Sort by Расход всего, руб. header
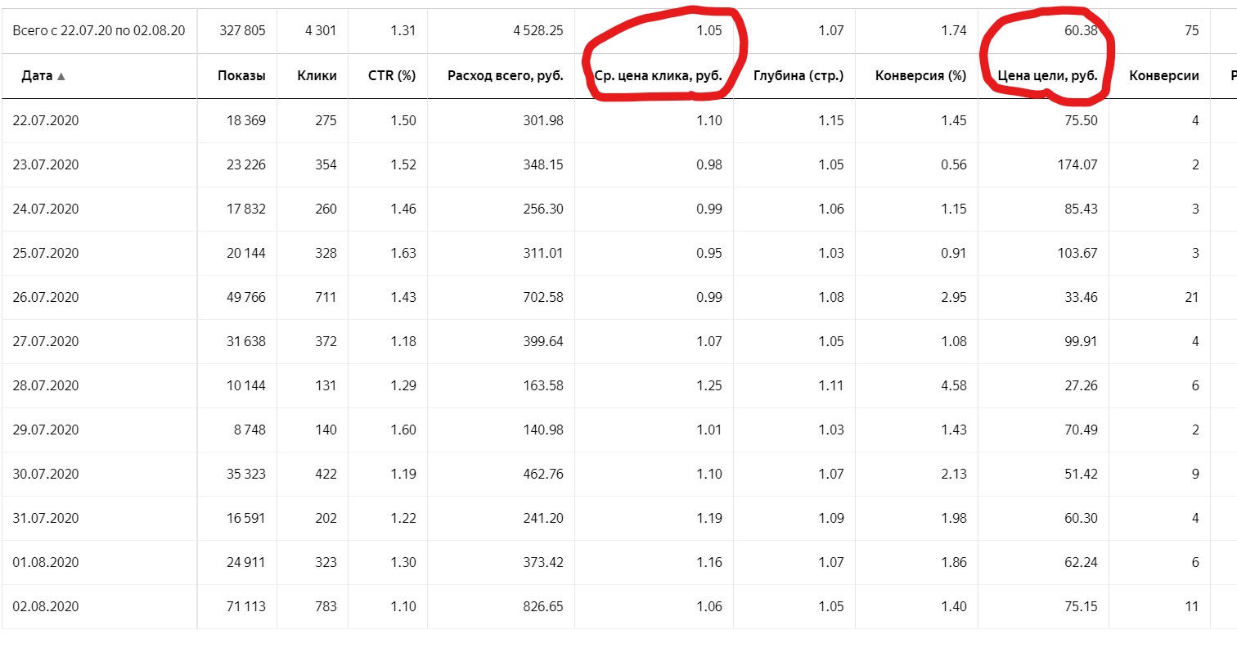This screenshot has width=1237, height=648. pyautogui.click(x=506, y=76)
